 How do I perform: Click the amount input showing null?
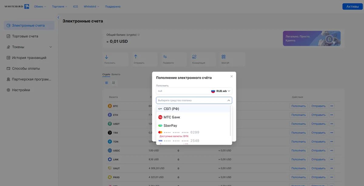[x=182, y=91]
